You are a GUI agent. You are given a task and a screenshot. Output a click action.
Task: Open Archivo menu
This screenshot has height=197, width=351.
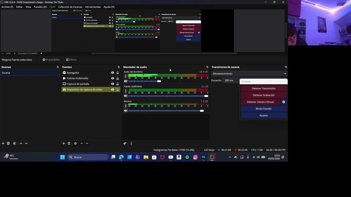click(x=7, y=7)
